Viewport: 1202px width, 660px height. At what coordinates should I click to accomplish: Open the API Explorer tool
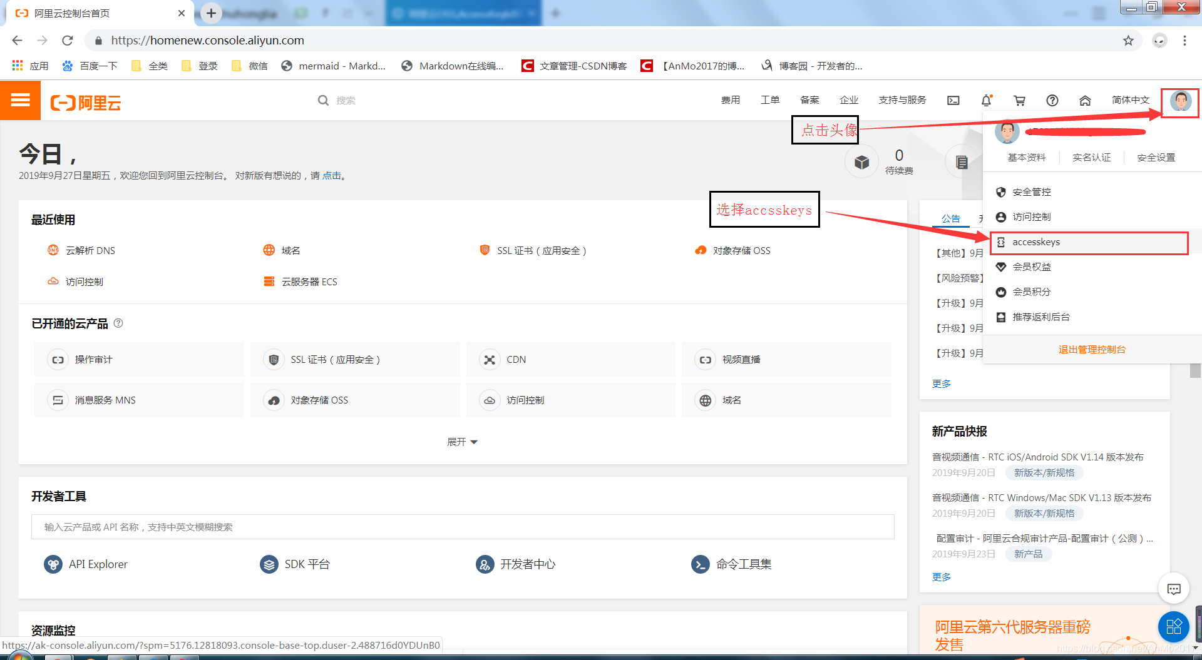(x=86, y=564)
